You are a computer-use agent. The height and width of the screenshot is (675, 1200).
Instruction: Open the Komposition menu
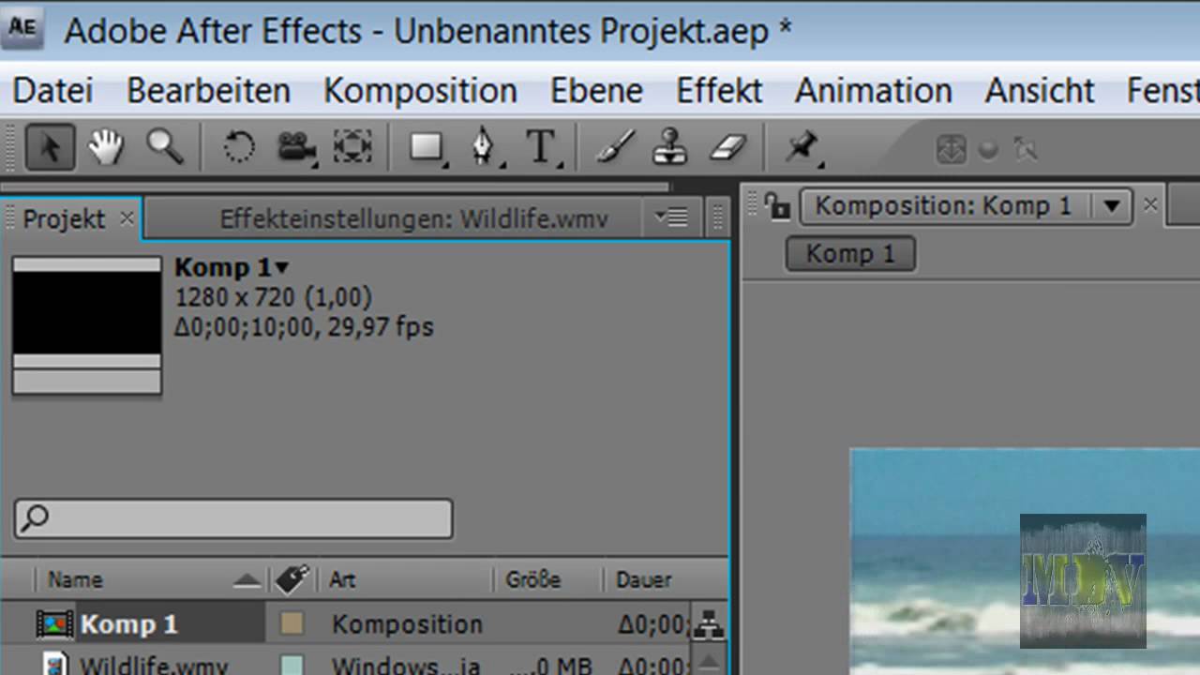click(x=420, y=91)
